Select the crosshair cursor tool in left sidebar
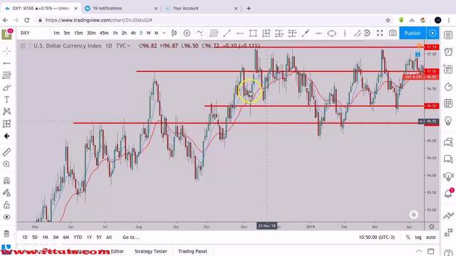 point(6,51)
